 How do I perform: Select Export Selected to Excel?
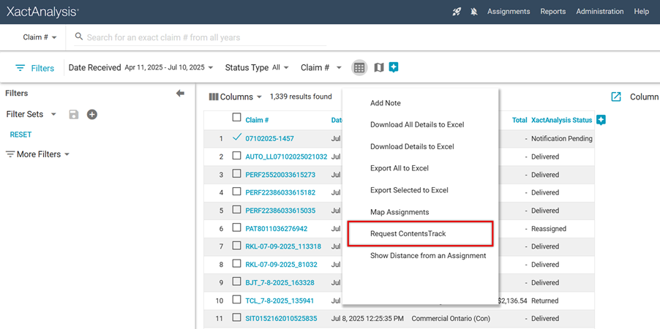409,190
